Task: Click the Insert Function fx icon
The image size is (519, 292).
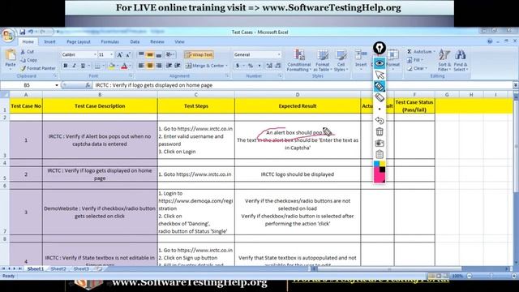Action: [x=88, y=85]
